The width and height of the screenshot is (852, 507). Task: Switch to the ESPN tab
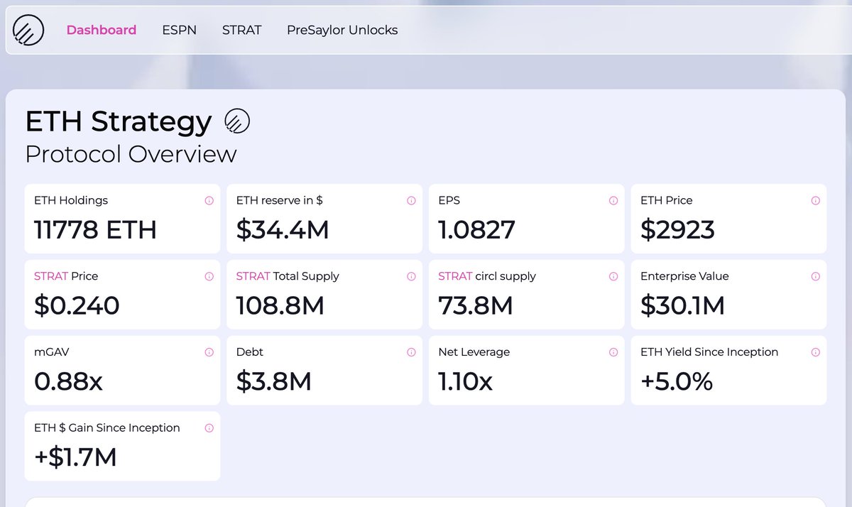[179, 30]
